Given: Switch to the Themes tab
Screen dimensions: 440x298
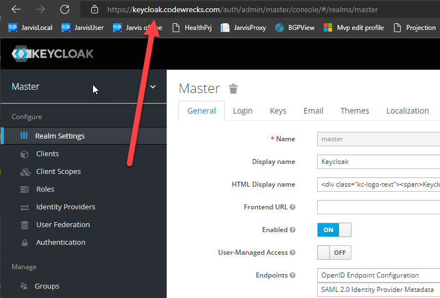Looking at the screenshot, I should pyautogui.click(x=355, y=111).
